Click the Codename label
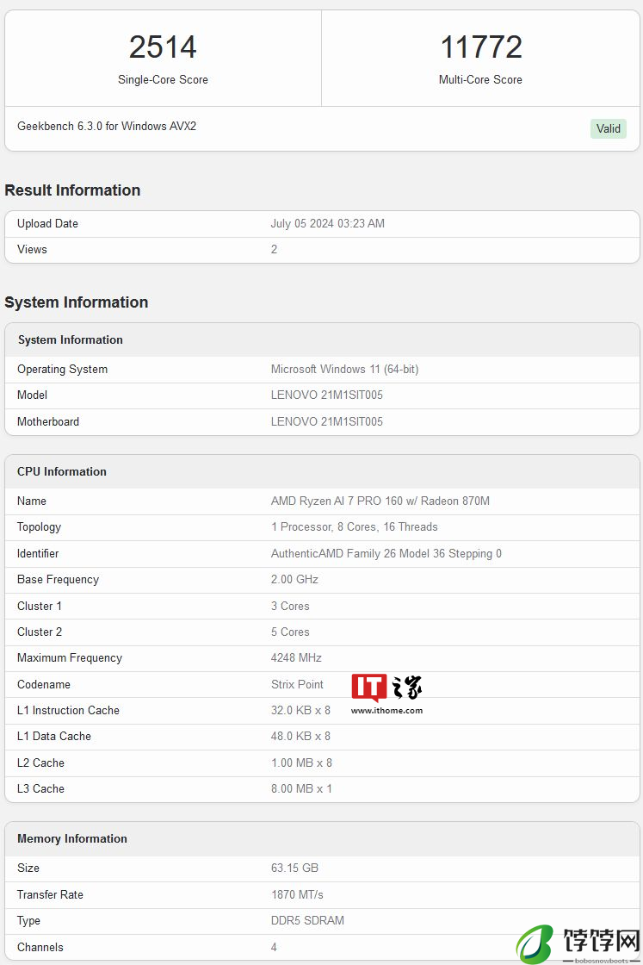The width and height of the screenshot is (643, 965). pyautogui.click(x=44, y=684)
